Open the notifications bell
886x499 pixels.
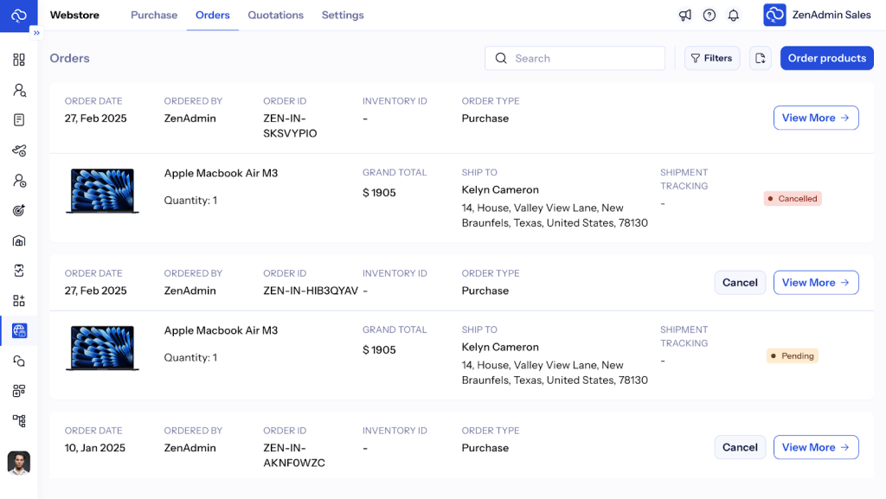734,16
